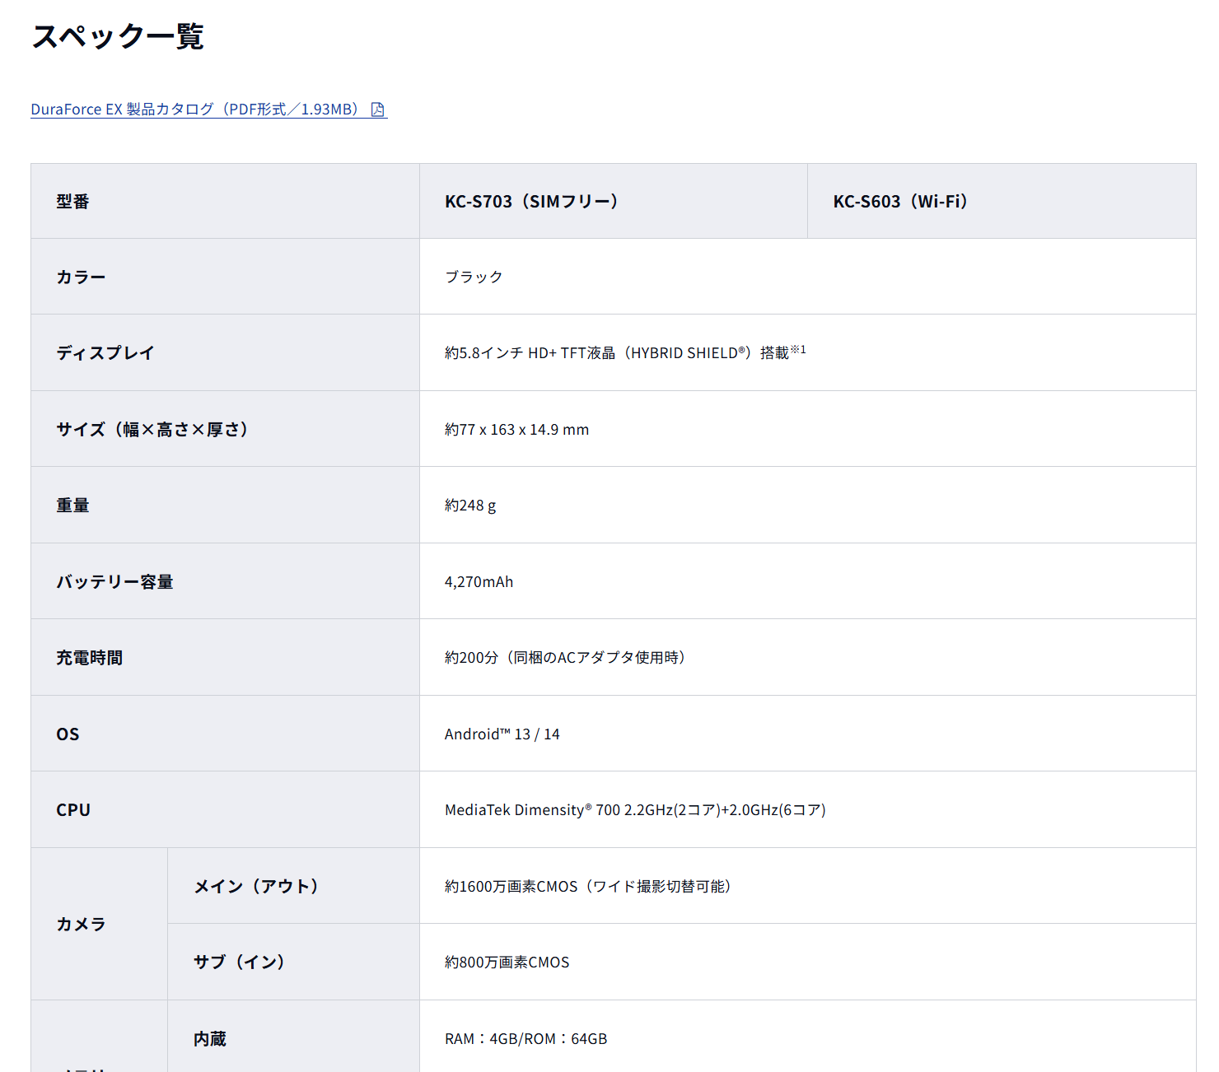Click the メイン（アウト） camera sub-label
The height and width of the screenshot is (1072, 1219).
255,887
